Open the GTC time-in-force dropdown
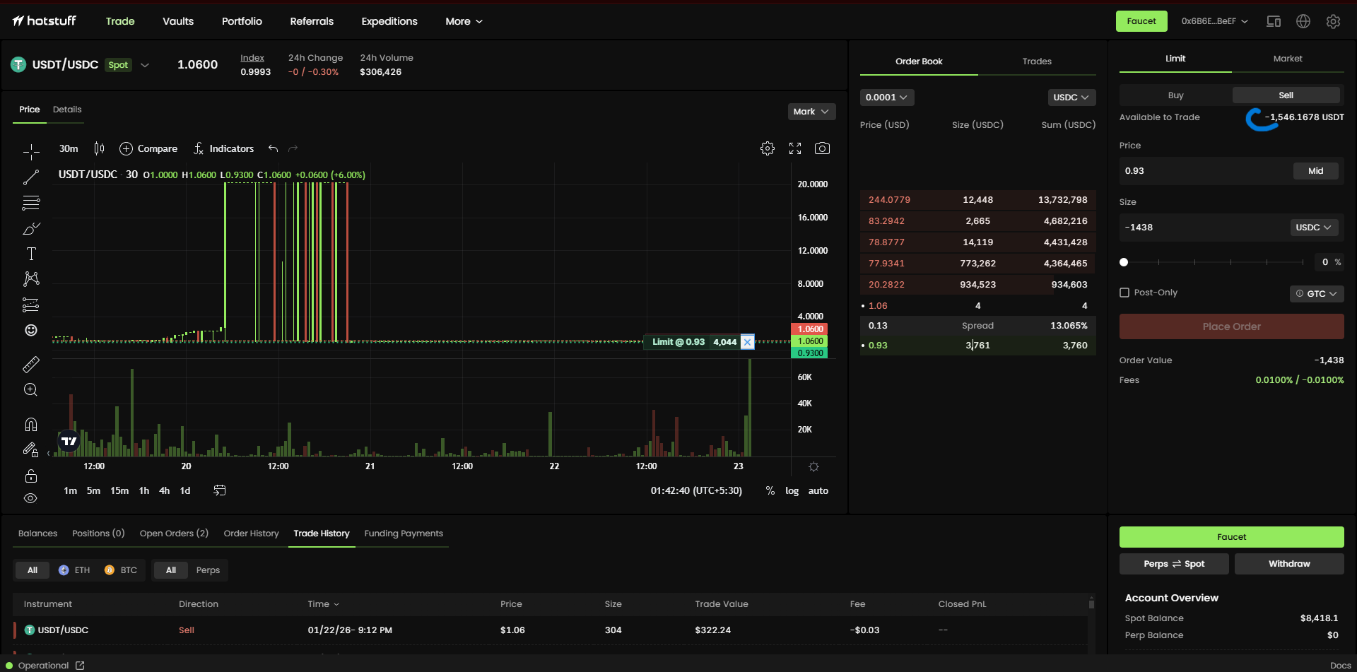Screen dimensions: 1357x672 (x=1317, y=294)
